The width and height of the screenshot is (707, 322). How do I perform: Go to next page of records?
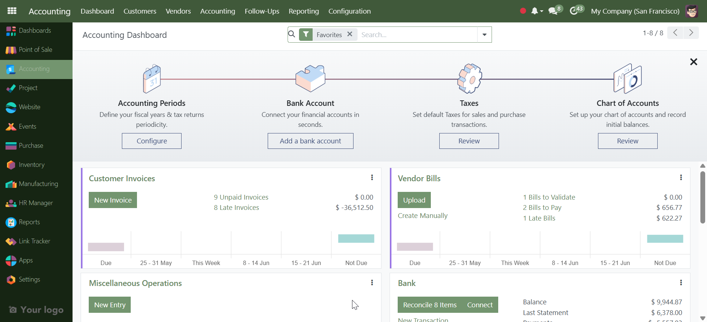[691, 33]
